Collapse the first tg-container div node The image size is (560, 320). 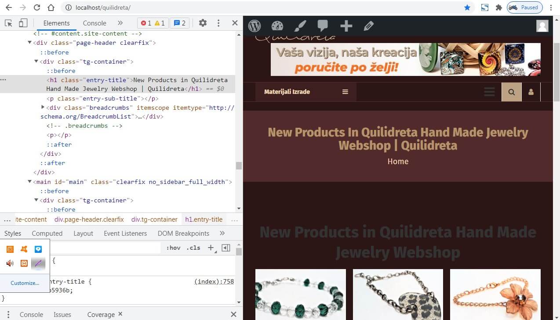[x=36, y=61]
